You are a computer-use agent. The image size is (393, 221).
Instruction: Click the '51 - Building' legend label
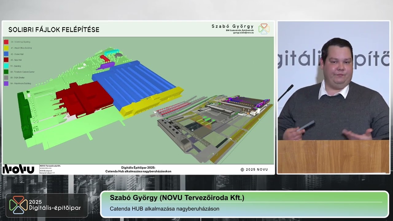pos(16,66)
